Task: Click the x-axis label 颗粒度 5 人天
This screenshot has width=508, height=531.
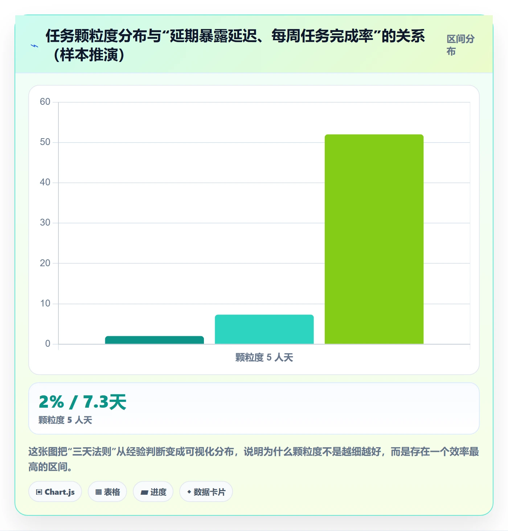Action: [x=264, y=357]
